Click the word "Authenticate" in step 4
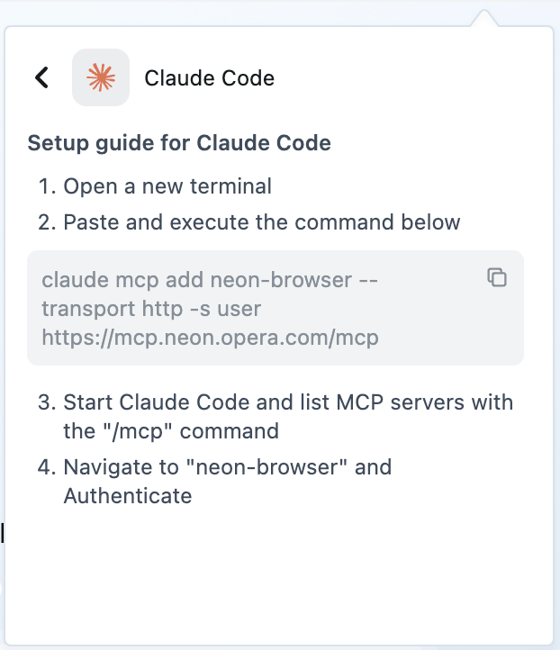This screenshot has height=650, width=560. tap(128, 495)
